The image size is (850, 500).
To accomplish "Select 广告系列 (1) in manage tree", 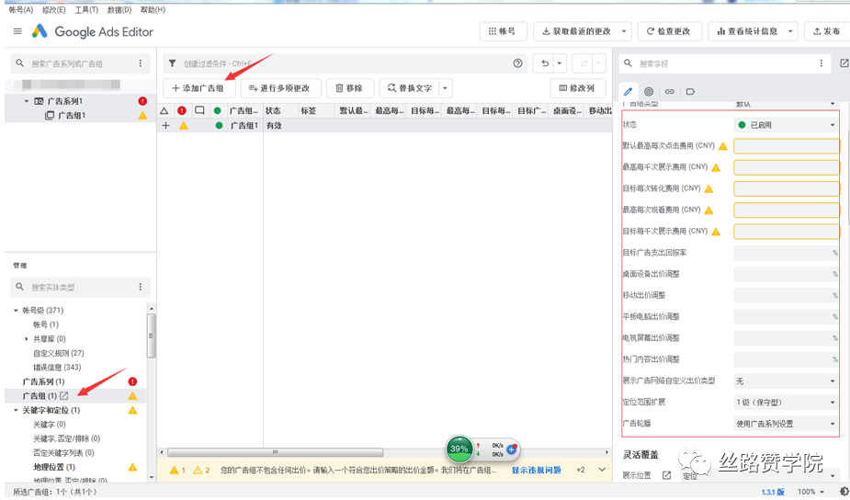I will click(x=43, y=381).
